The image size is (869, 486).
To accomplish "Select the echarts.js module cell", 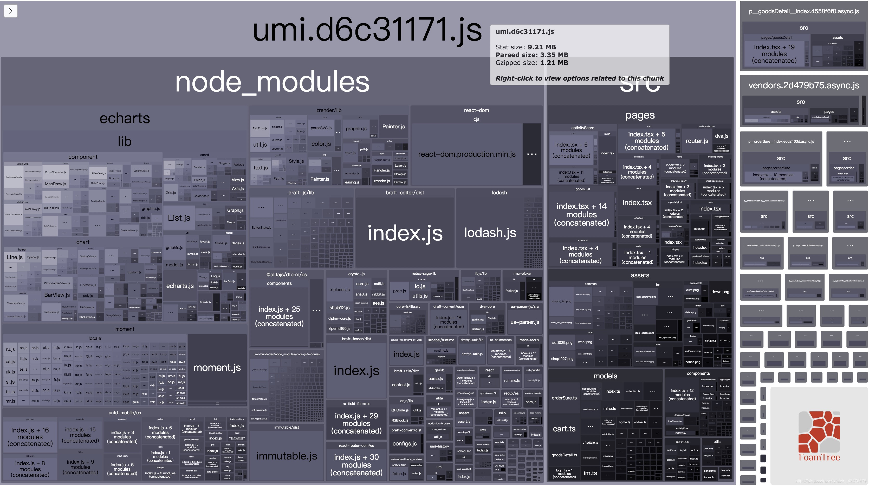I will (x=180, y=286).
